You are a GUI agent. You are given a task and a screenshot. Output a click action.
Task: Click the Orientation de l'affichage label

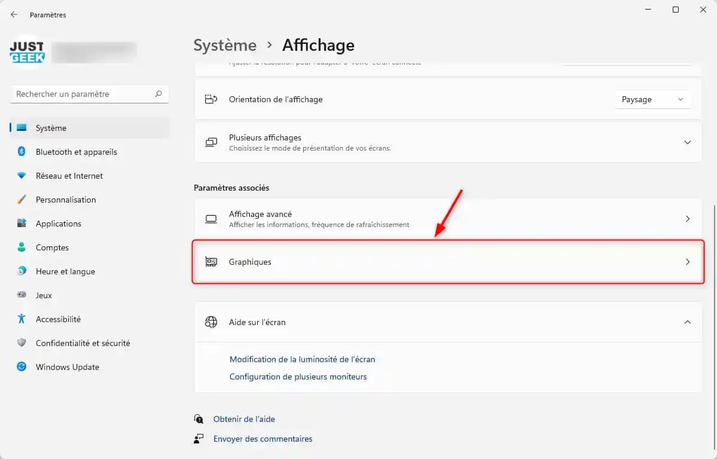click(x=276, y=99)
